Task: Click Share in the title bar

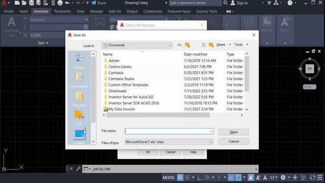Action: tap(99, 3)
